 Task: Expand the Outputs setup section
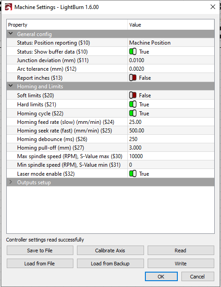11,182
